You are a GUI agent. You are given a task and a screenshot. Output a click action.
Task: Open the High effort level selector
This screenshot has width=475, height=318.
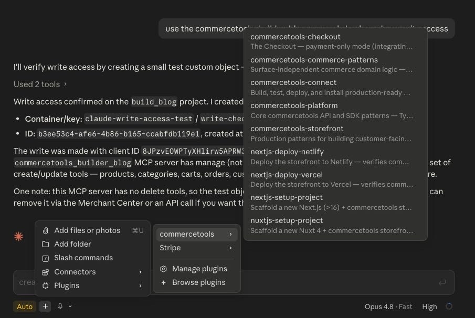coord(429,307)
